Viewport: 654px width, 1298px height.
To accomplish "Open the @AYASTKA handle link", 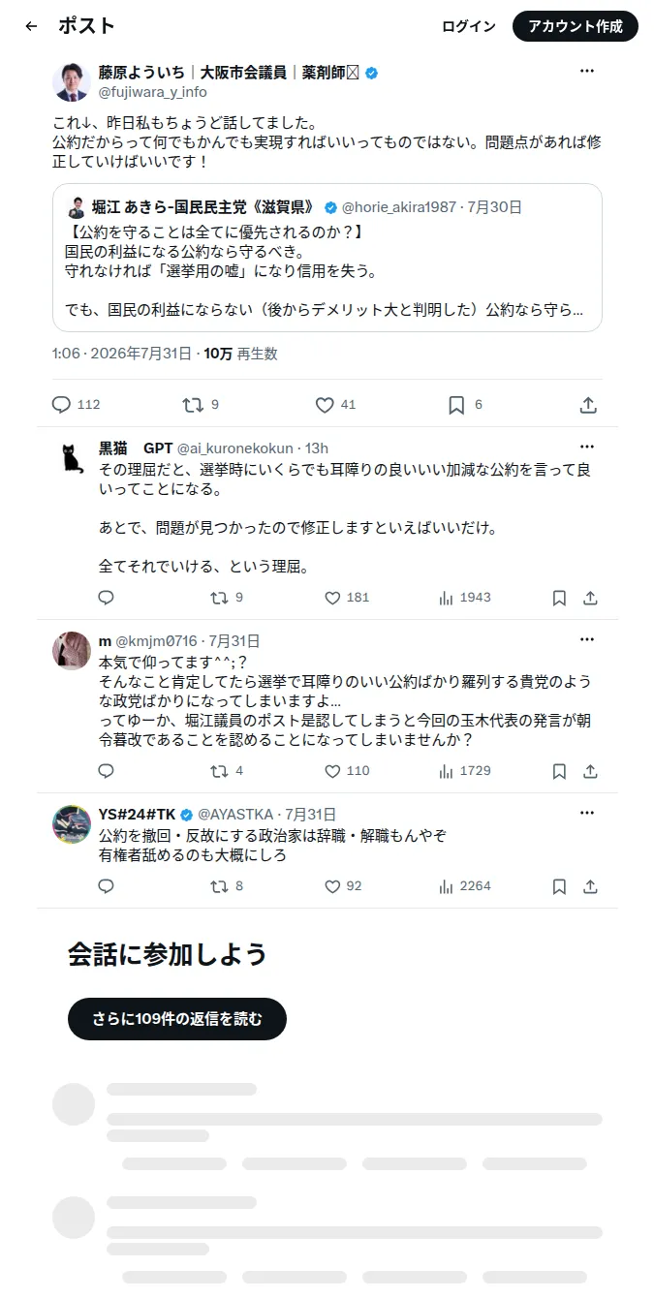I will click(x=236, y=815).
